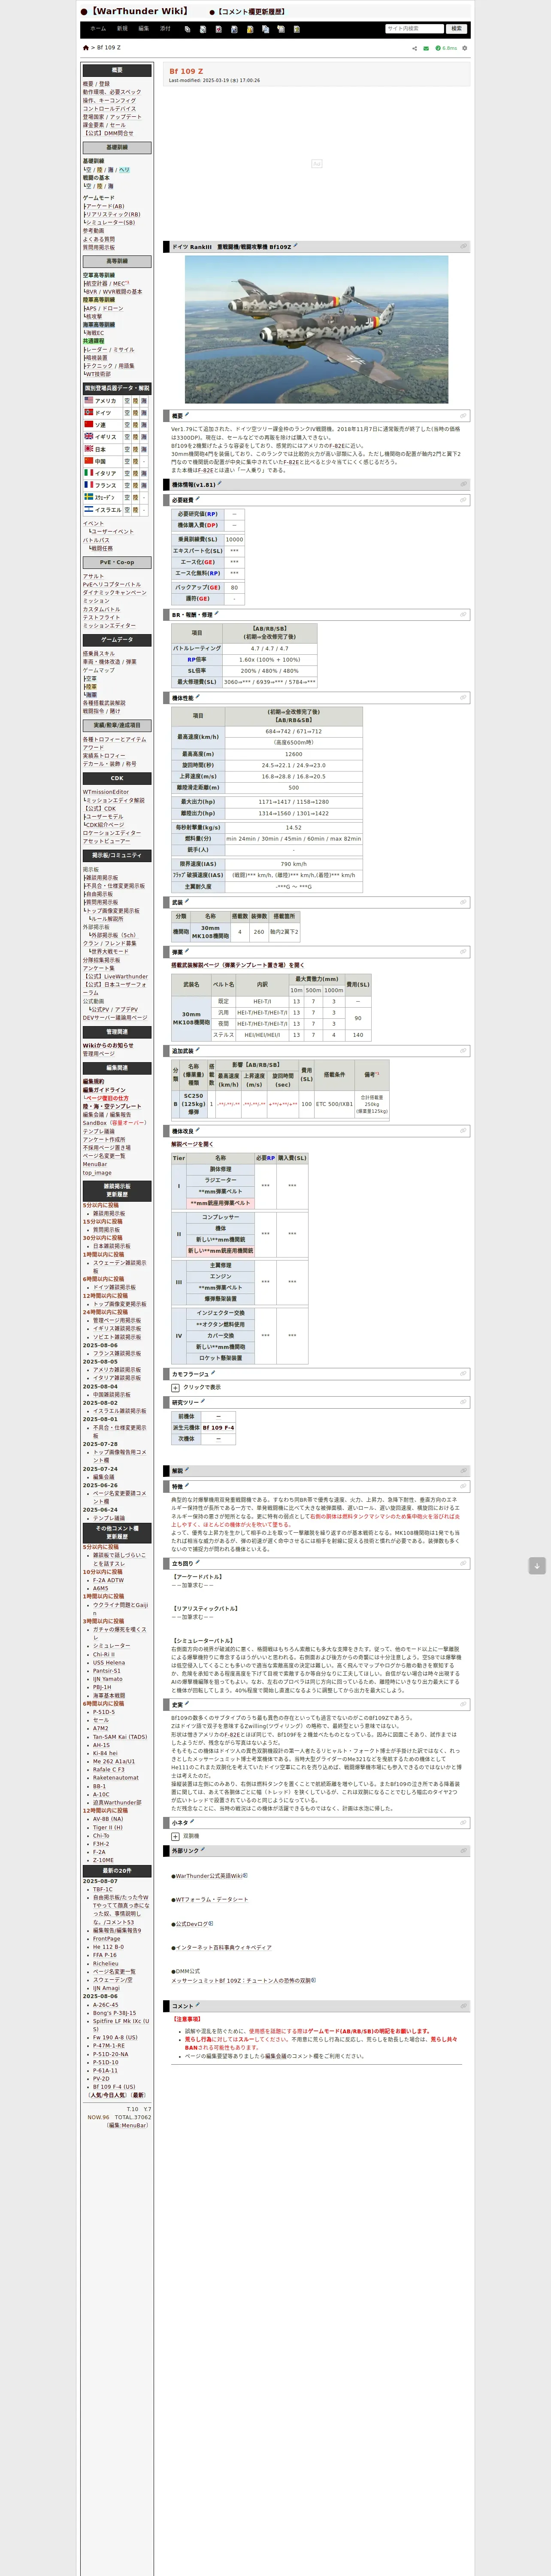Open the WarThunder公式英語Wiki external link
The image size is (551, 2576).
[210, 1876]
